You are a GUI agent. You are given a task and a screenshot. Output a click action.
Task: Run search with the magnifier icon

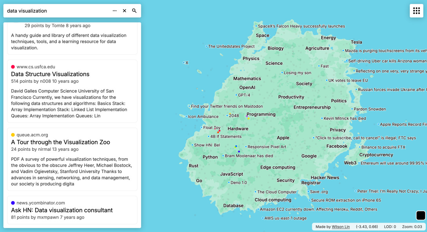[134, 11]
